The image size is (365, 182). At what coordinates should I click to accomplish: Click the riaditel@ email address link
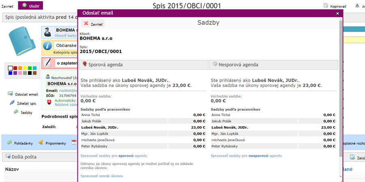click(68, 91)
